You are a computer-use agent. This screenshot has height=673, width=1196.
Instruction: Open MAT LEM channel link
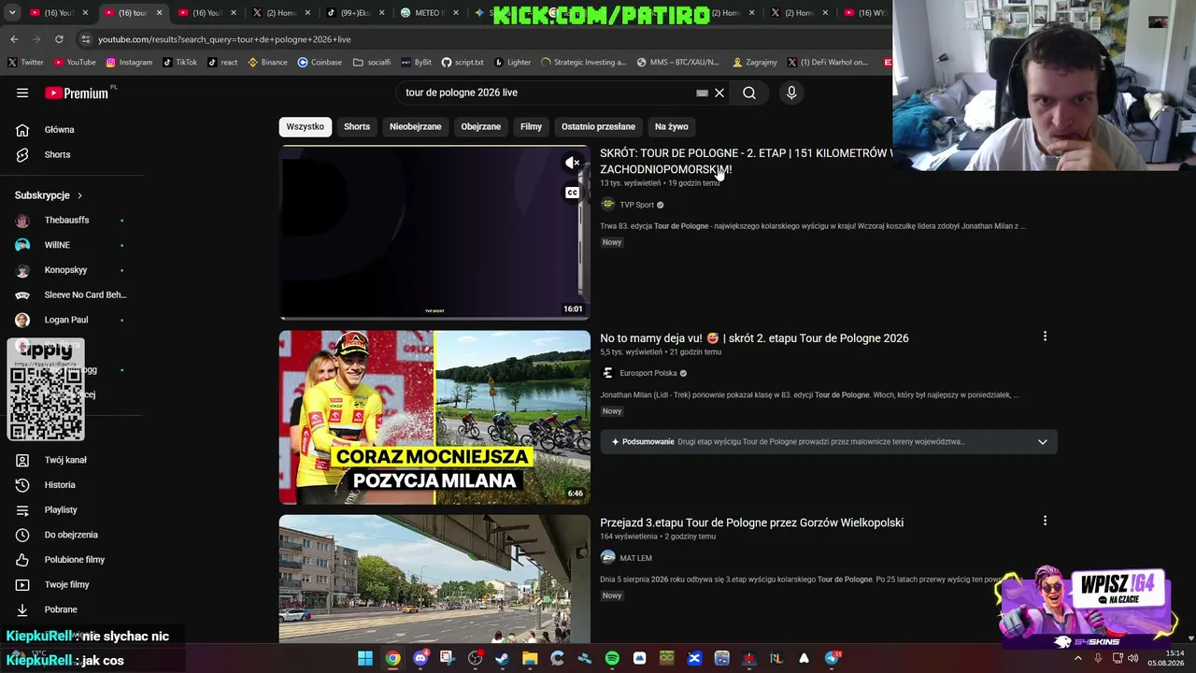pyautogui.click(x=635, y=558)
